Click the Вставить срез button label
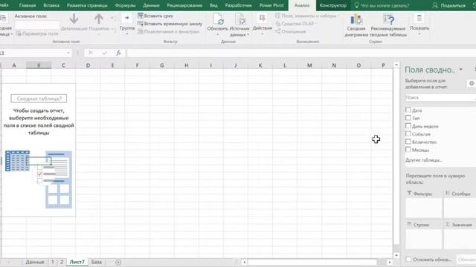The width and height of the screenshot is (476, 267). 158,16
